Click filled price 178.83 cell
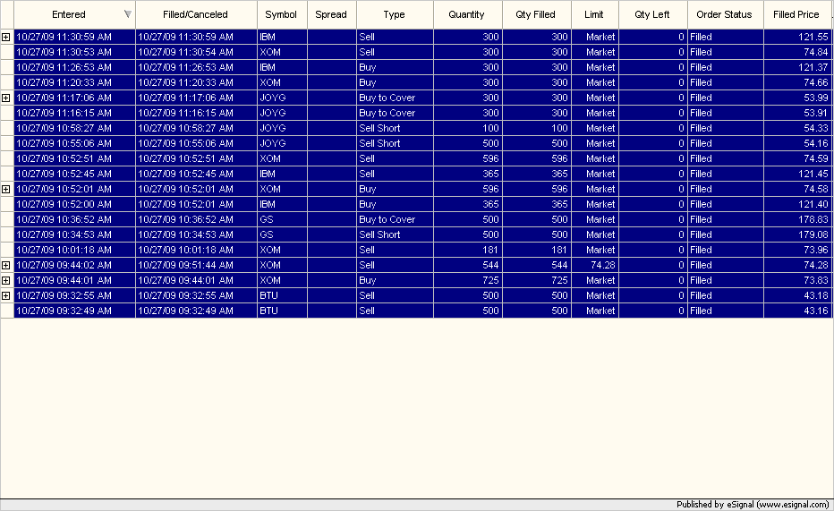The image size is (834, 511). point(797,219)
